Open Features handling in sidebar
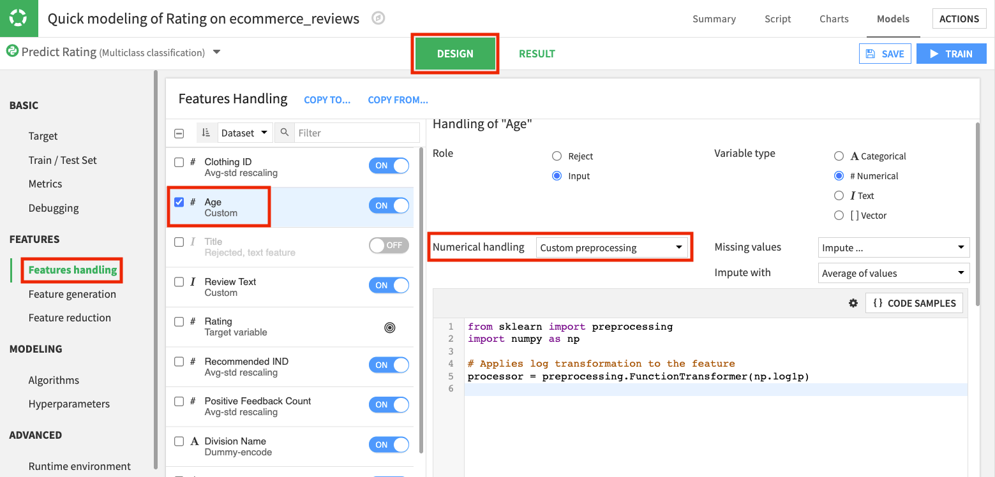Image resolution: width=995 pixels, height=477 pixels. [73, 270]
